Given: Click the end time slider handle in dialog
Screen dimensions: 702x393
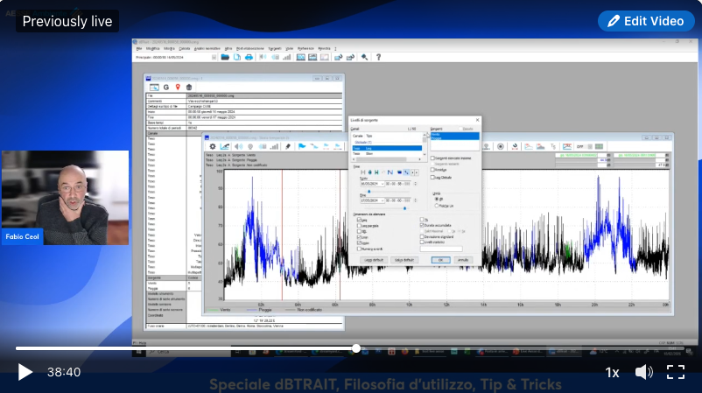Looking at the screenshot, I should (x=404, y=208).
